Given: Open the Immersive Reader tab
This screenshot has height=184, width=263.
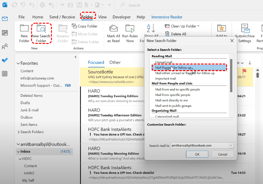Looking at the screenshot, I should [167, 17].
